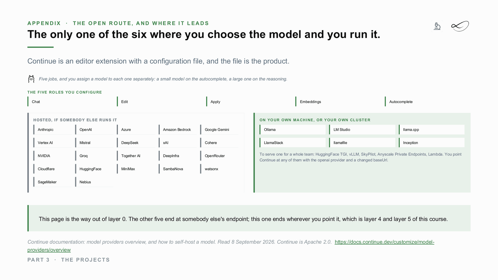This screenshot has height=280, width=498.
Task: Click 'HOSTED, IF SOMEBODY ELSE RUNS IT' heading
Action: [x=75, y=120]
